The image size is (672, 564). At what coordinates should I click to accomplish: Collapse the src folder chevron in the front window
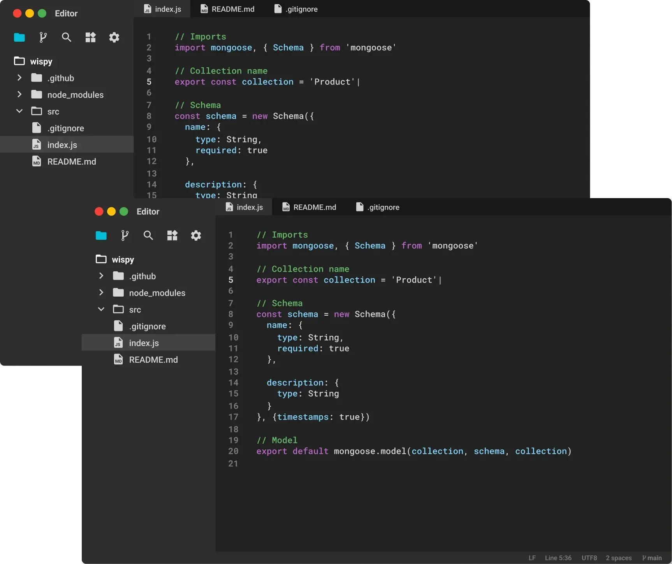pyautogui.click(x=101, y=309)
